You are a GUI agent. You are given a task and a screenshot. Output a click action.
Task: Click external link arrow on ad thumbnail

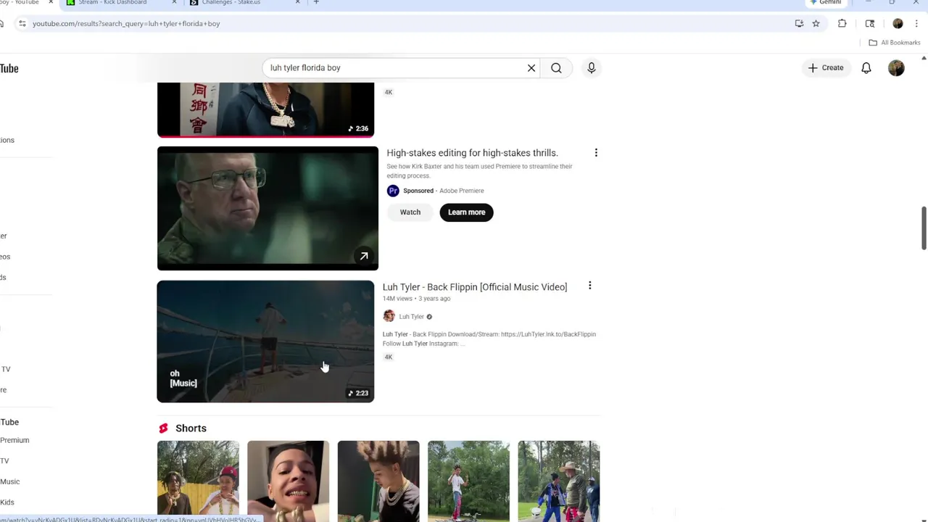(x=364, y=256)
